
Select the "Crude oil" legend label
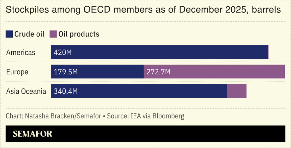coord(29,34)
